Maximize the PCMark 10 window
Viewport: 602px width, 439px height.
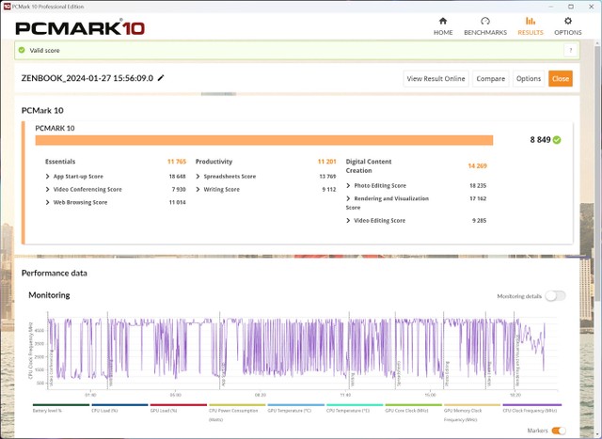point(571,7)
